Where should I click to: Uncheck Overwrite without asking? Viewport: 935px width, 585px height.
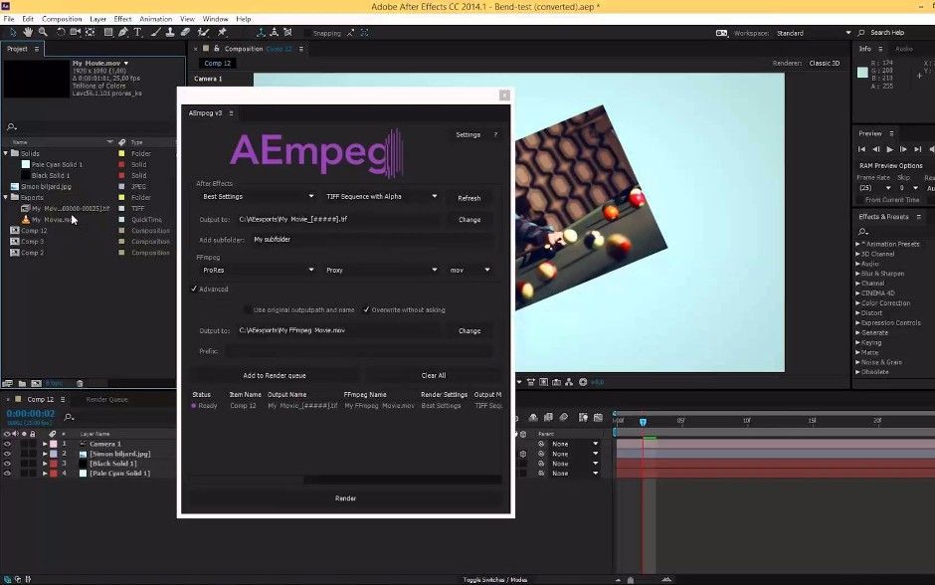click(367, 309)
